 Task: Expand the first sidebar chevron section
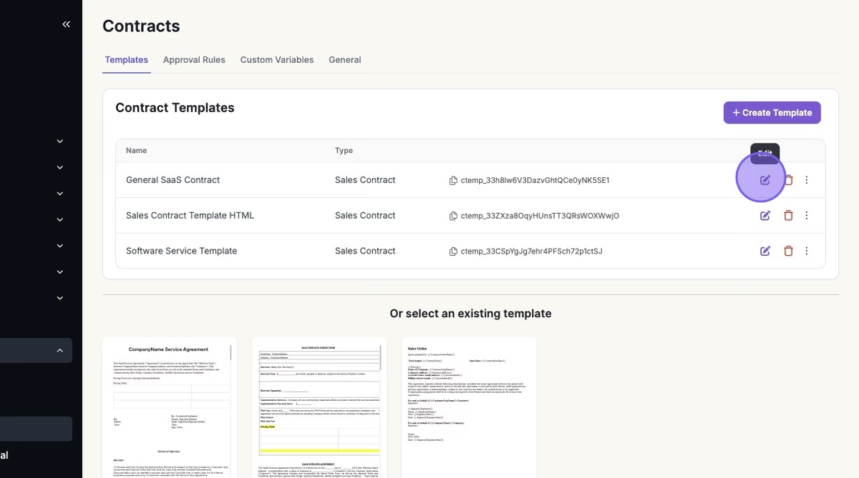(x=60, y=141)
